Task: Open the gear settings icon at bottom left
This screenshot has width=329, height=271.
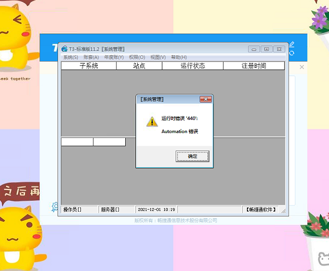Action: point(55,207)
